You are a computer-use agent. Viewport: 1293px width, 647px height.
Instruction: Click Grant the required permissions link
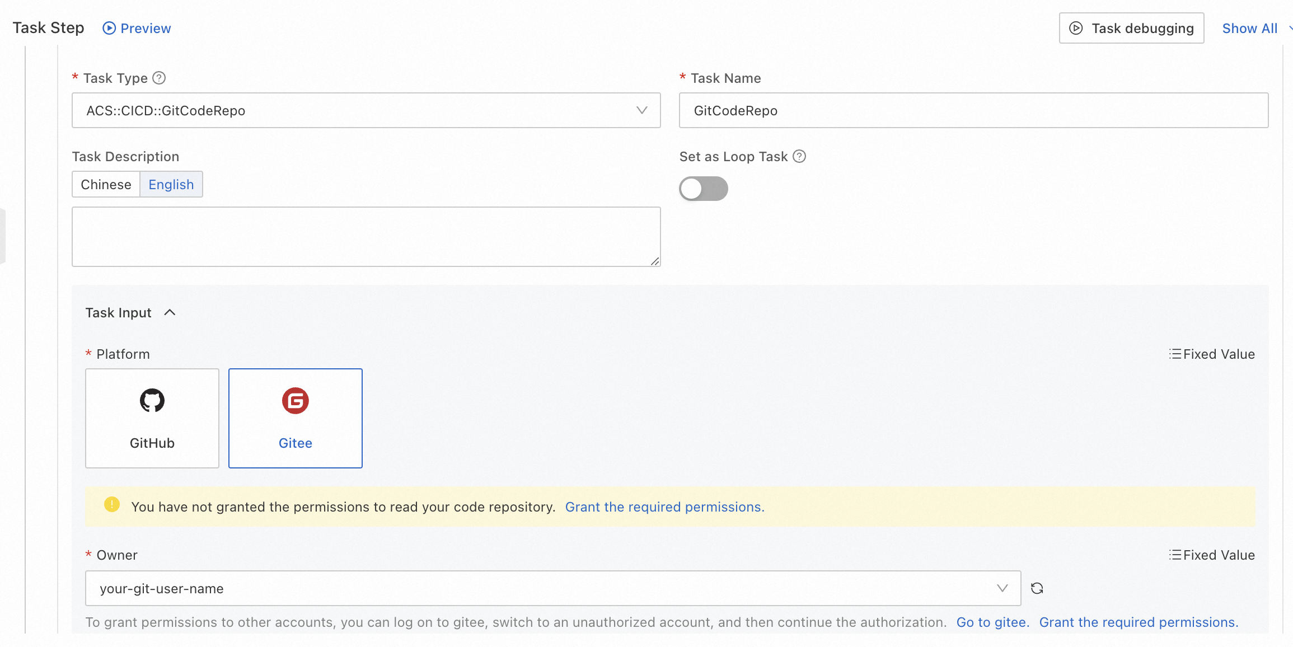(664, 507)
